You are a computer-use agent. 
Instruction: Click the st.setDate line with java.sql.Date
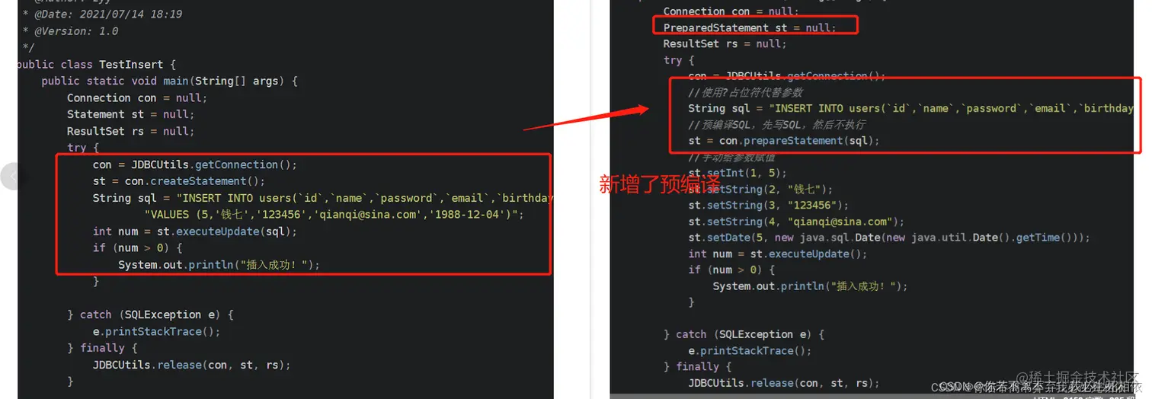889,238
